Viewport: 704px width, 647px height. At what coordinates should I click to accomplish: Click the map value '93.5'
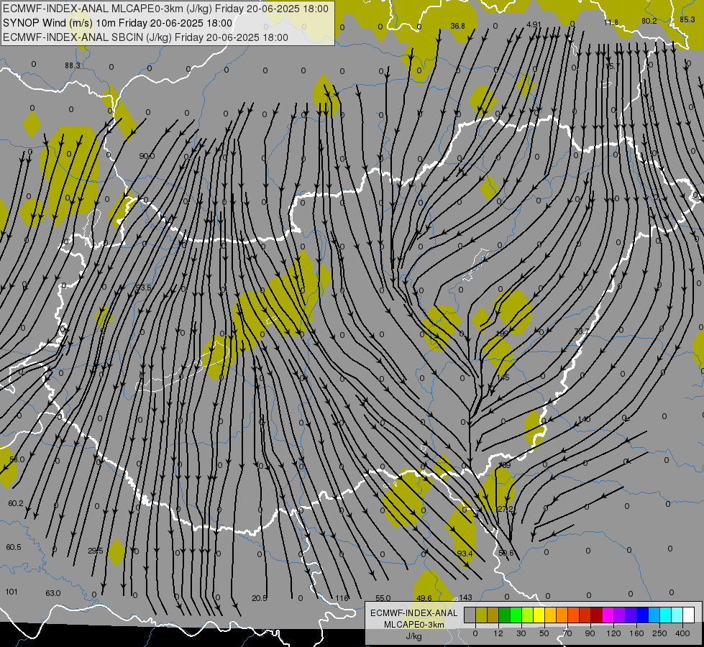click(143, 288)
